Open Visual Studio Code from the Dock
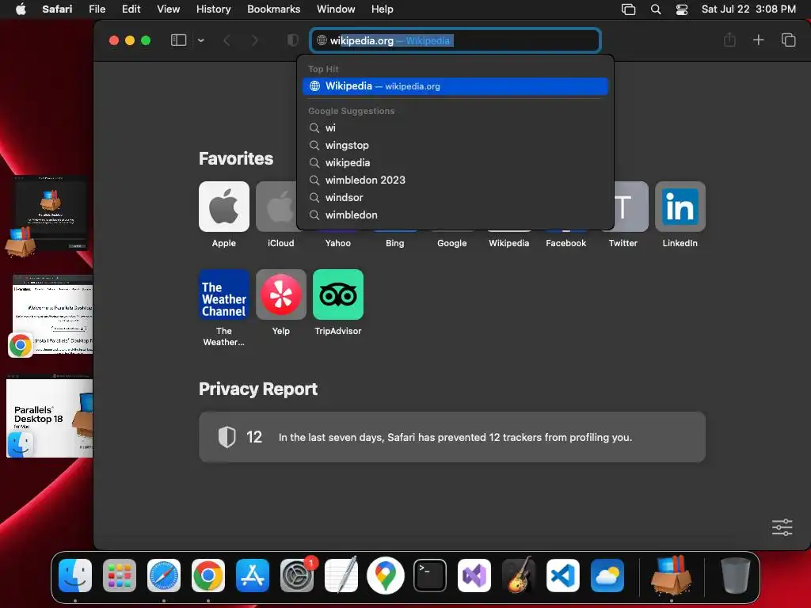Viewport: 811px width, 608px height. 563,576
